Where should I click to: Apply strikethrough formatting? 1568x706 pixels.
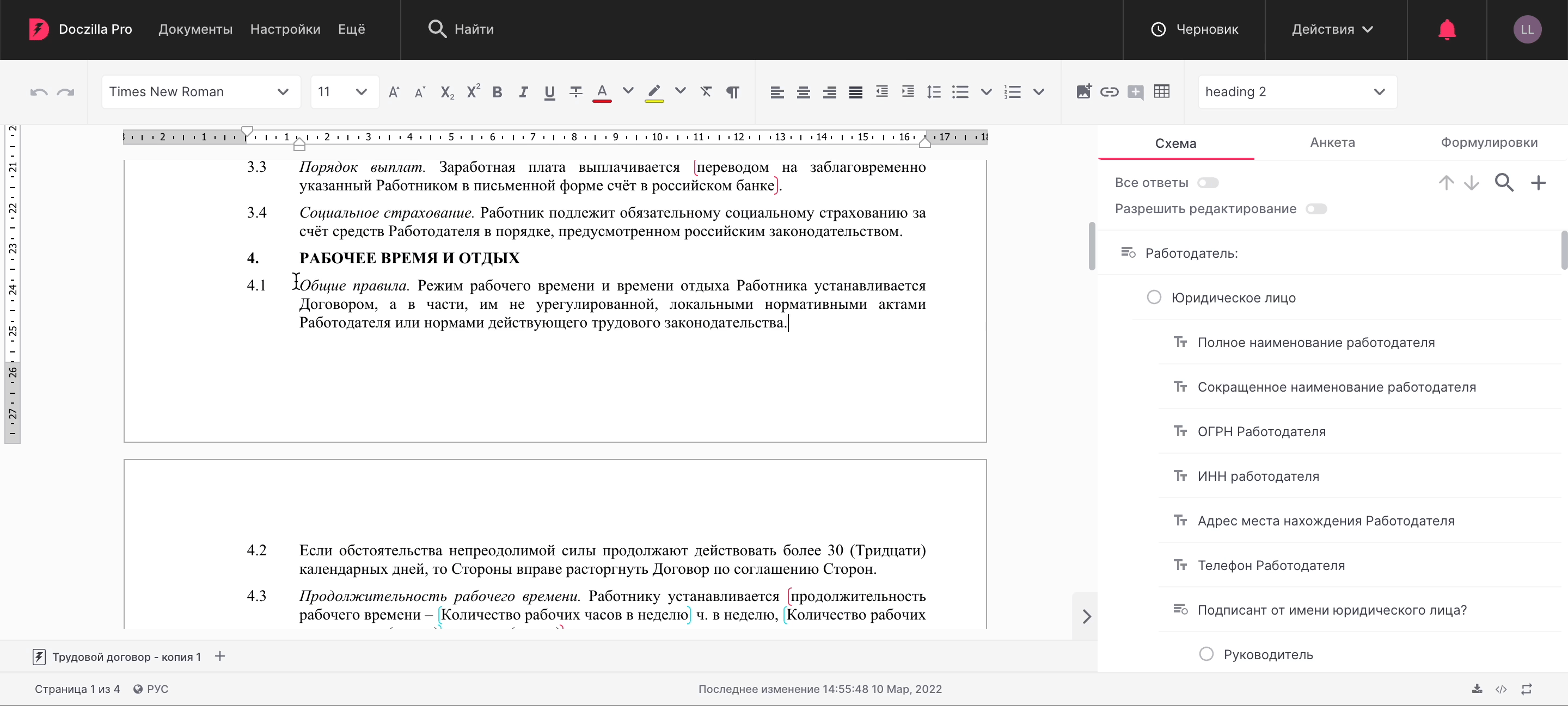click(x=575, y=92)
